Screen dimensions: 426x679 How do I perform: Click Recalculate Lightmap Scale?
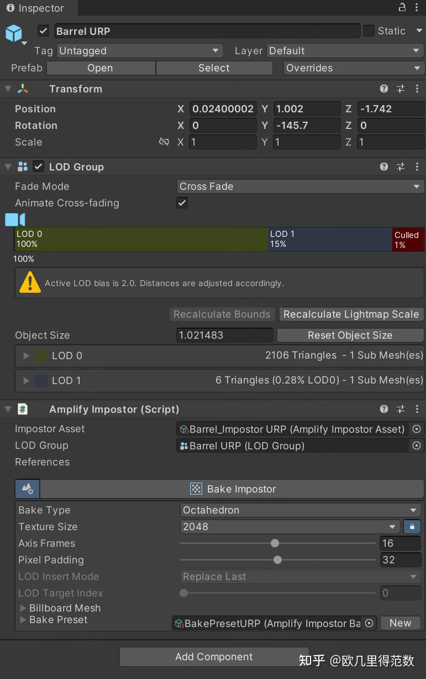point(351,314)
